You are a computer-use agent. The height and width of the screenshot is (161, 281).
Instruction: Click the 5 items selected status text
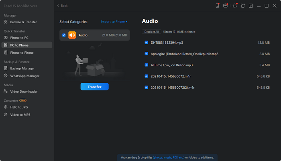click(179, 32)
